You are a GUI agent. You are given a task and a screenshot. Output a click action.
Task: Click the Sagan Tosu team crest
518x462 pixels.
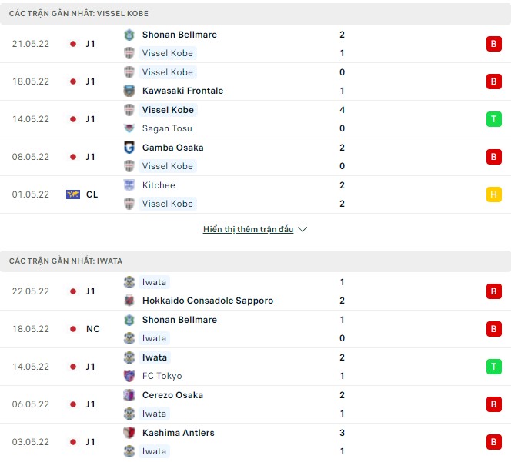129,128
